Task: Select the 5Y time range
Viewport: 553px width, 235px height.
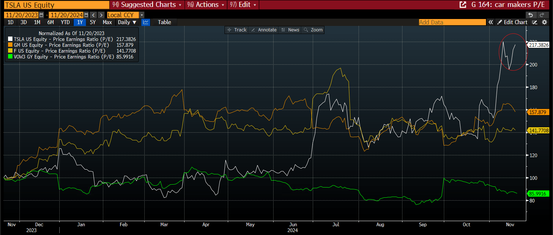Action: pos(93,22)
